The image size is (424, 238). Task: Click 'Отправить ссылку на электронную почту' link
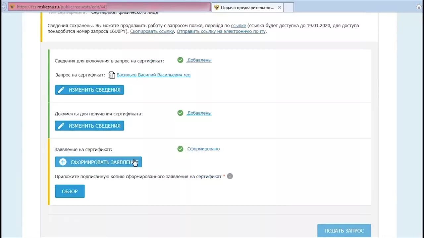(x=221, y=31)
